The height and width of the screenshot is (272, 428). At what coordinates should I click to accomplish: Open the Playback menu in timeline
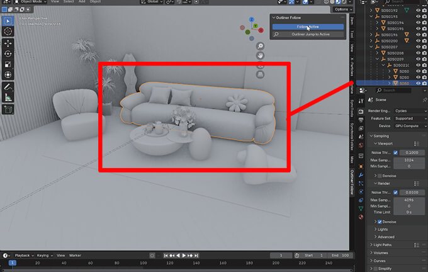(x=23, y=256)
